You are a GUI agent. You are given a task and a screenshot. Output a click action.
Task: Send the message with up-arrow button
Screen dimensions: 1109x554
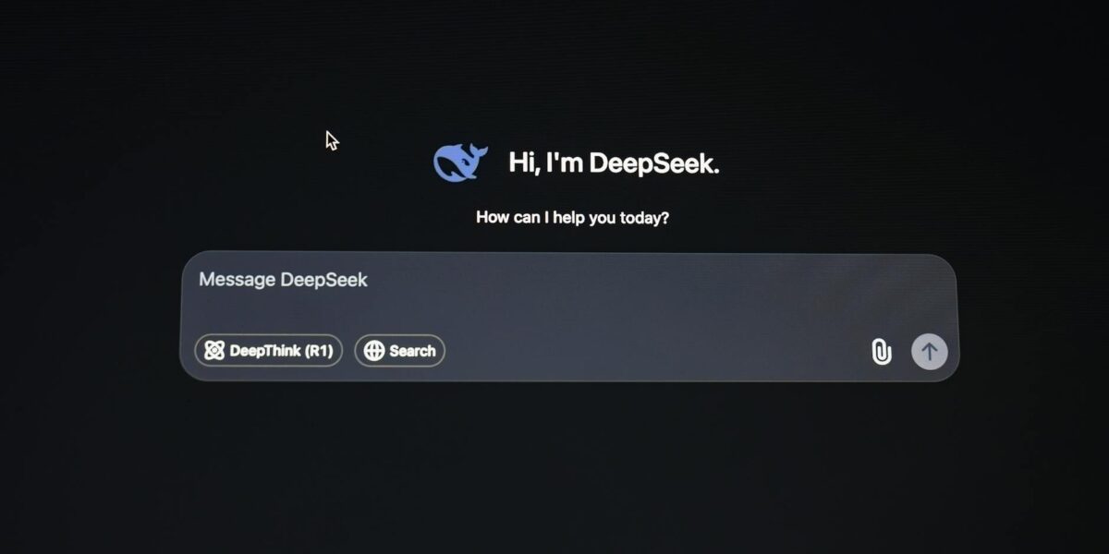[930, 352]
